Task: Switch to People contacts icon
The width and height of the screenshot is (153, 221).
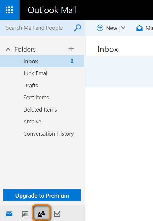Action: pyautogui.click(x=41, y=214)
